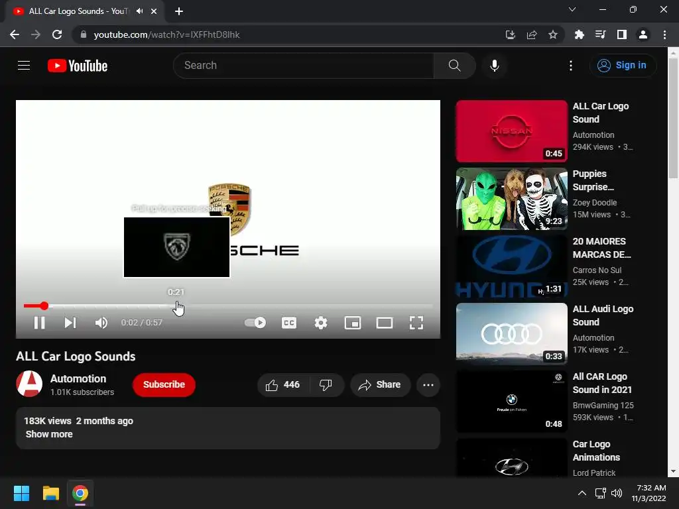The width and height of the screenshot is (679, 509).
Task: Click the red progress scrubber handle
Action: click(44, 306)
